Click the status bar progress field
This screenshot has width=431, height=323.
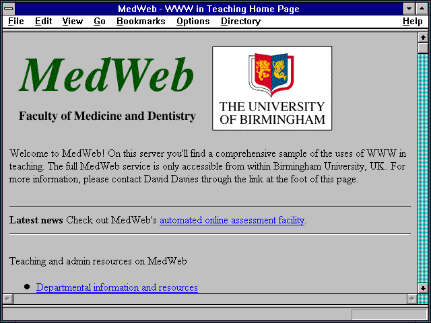(x=389, y=314)
